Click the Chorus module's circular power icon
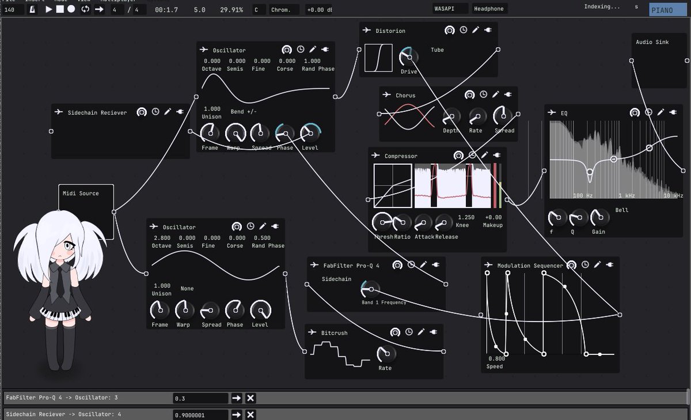This screenshot has width=691, height=420. 470,95
